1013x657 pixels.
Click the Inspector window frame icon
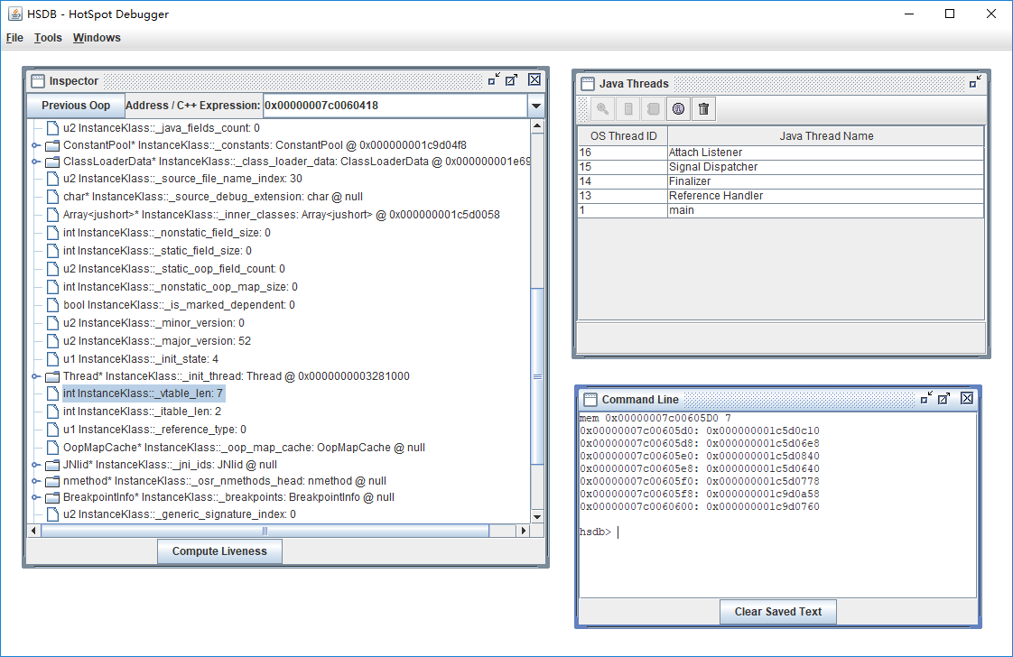[38, 80]
